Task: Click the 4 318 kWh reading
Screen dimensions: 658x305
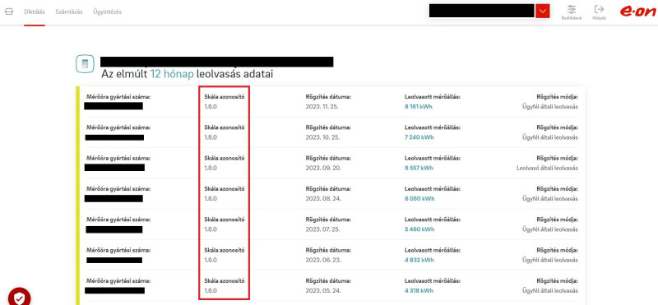Action: [x=419, y=290]
